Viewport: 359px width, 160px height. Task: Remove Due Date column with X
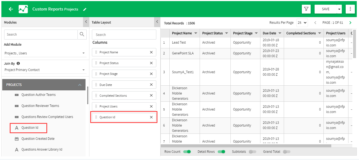[151, 85]
